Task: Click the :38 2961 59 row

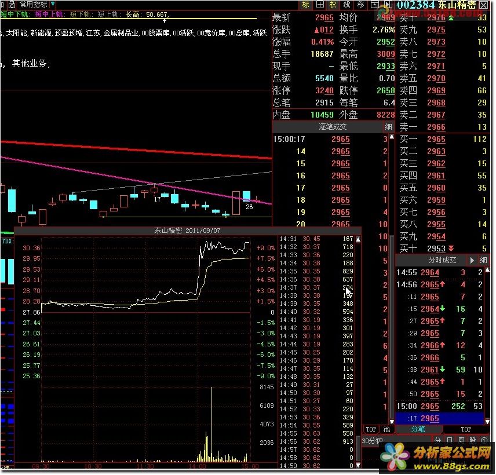Action: [x=440, y=370]
